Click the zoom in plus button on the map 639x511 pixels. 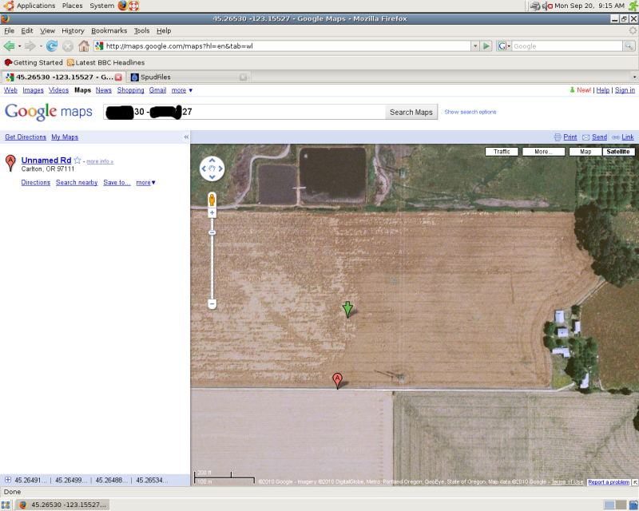(212, 214)
